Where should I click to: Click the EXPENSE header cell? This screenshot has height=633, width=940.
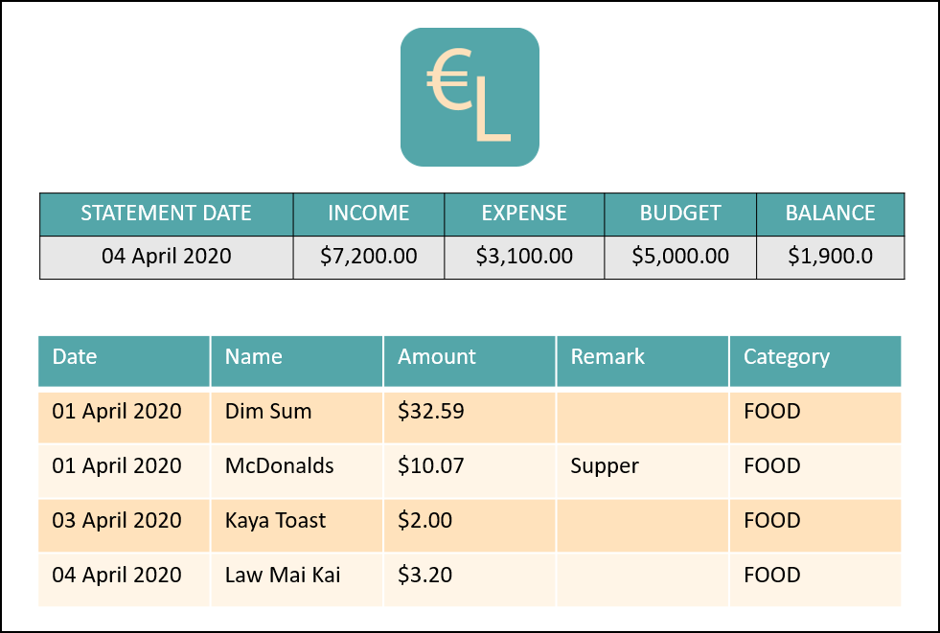[524, 214]
